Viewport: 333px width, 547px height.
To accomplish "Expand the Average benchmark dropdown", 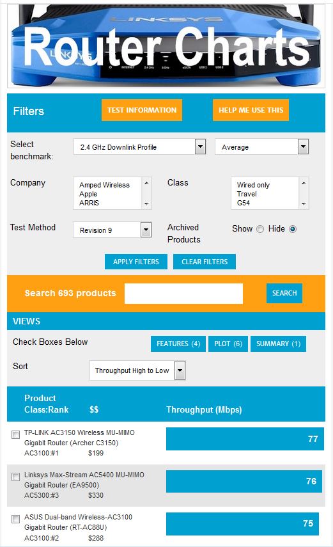I will [262, 147].
